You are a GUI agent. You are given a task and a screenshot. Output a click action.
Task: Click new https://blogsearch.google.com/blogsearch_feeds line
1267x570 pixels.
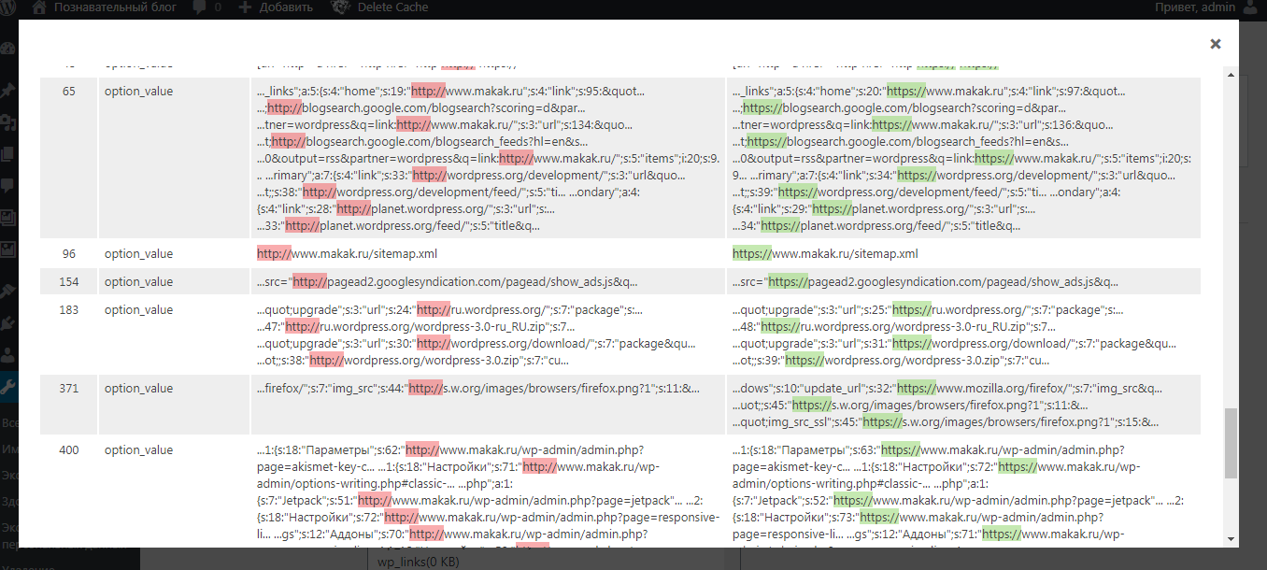[x=901, y=141]
